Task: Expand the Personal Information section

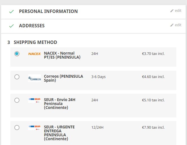Action: tap(48, 12)
